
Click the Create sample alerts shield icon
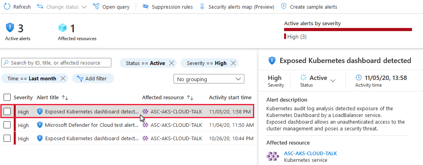click(x=284, y=6)
